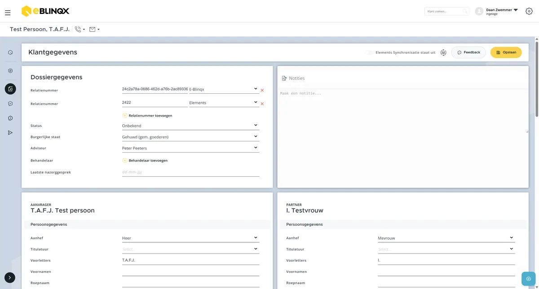Open the sidebar linked hexagon icon
539x289 pixels.
pyautogui.click(x=10, y=70)
